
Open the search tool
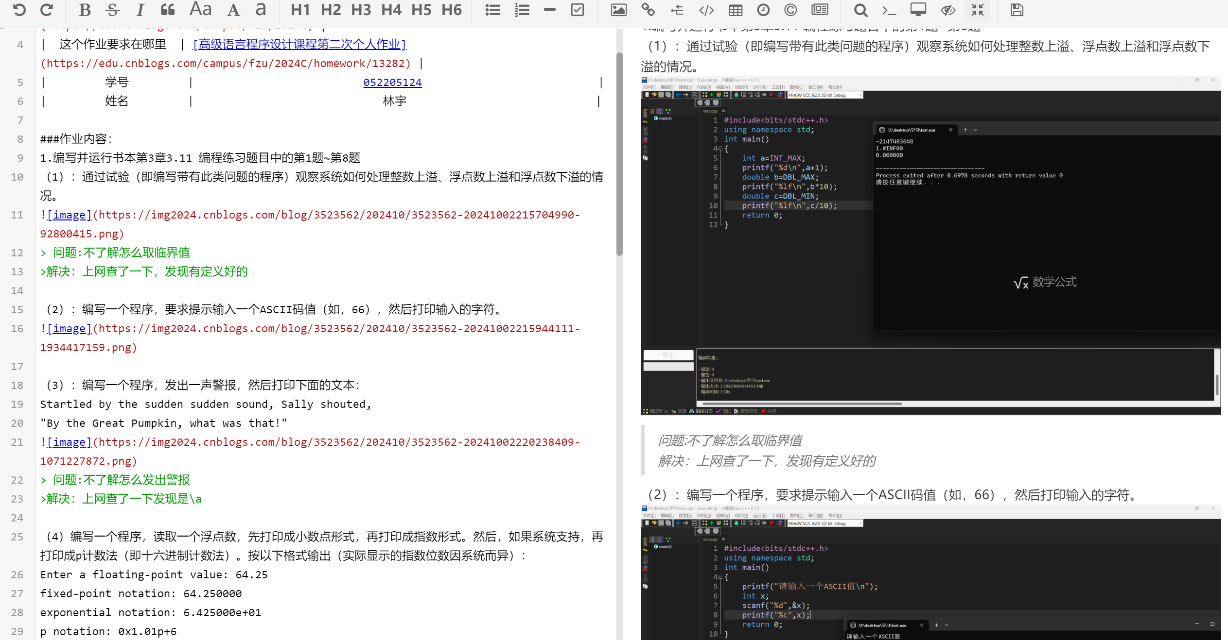point(860,10)
